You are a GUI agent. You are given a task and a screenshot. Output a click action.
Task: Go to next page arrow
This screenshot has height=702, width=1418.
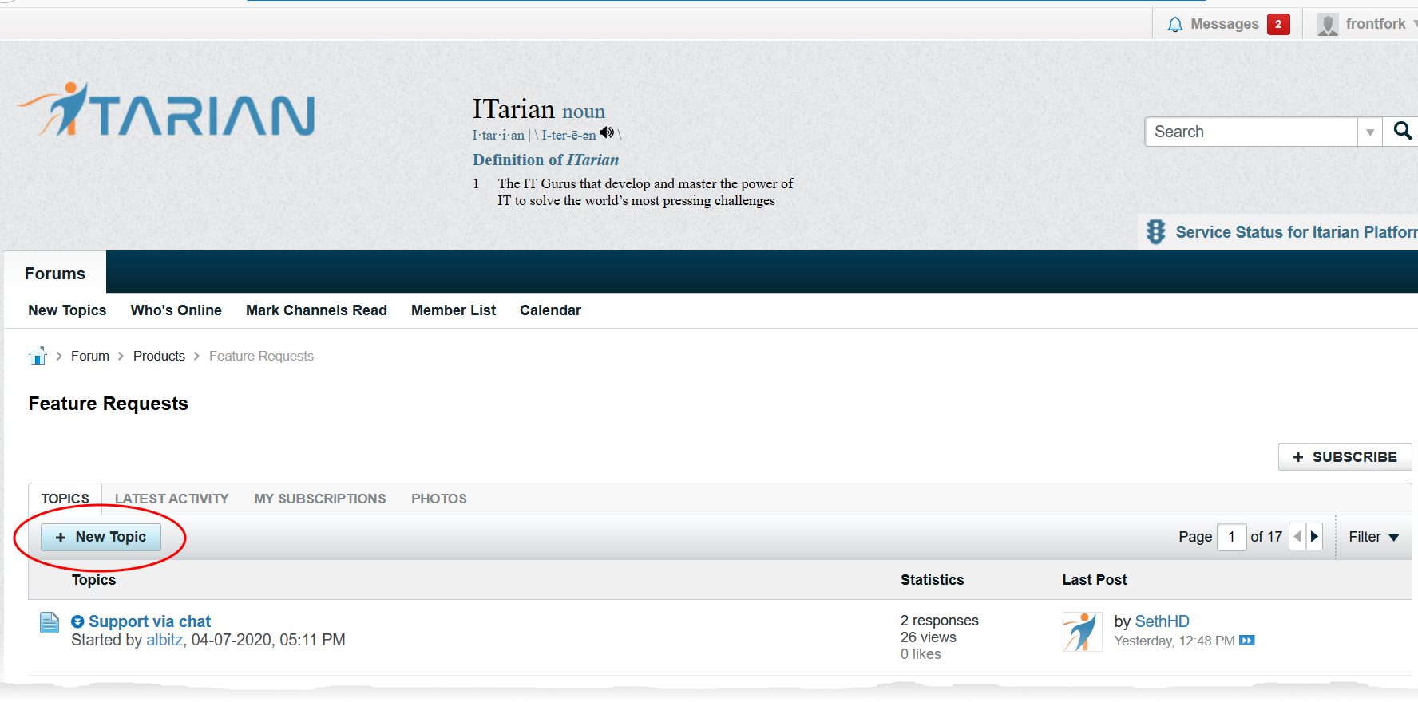1314,537
